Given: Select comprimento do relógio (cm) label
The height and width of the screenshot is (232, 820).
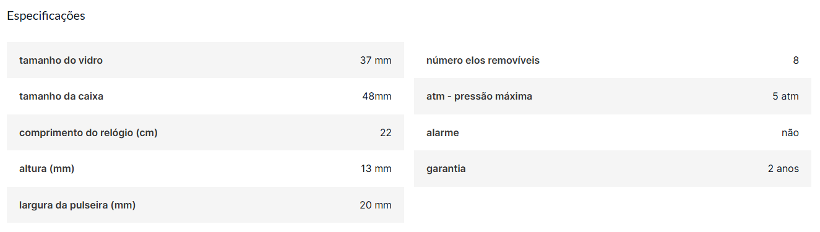Looking at the screenshot, I should pyautogui.click(x=88, y=133).
